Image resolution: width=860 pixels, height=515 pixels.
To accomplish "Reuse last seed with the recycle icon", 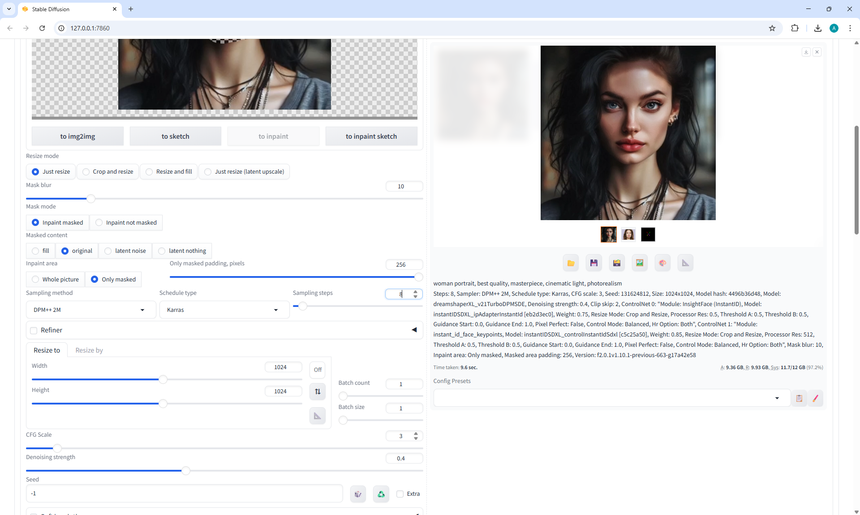I will [381, 494].
